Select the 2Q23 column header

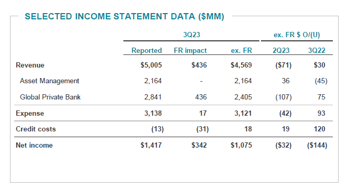(281, 50)
